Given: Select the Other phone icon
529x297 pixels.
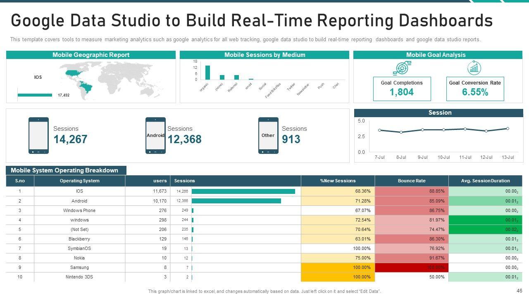Looking at the screenshot, I should click(x=268, y=135).
